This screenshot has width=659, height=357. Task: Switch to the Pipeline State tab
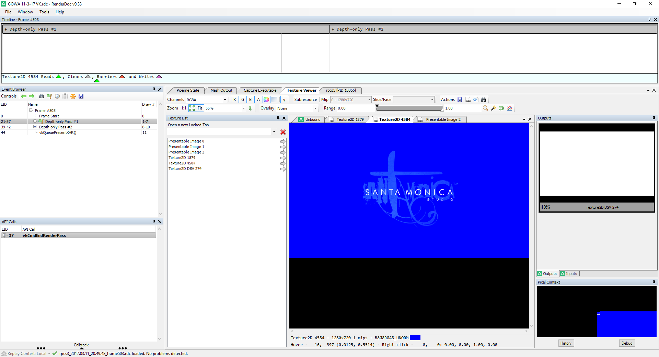[x=187, y=91]
